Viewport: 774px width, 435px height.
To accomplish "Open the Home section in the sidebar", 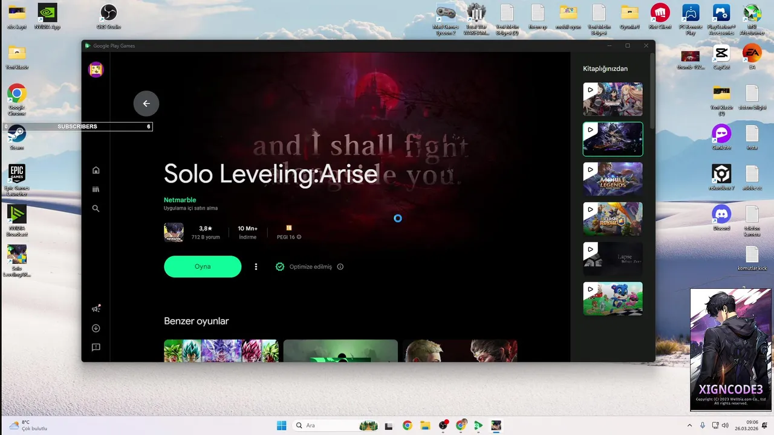I will pyautogui.click(x=96, y=170).
